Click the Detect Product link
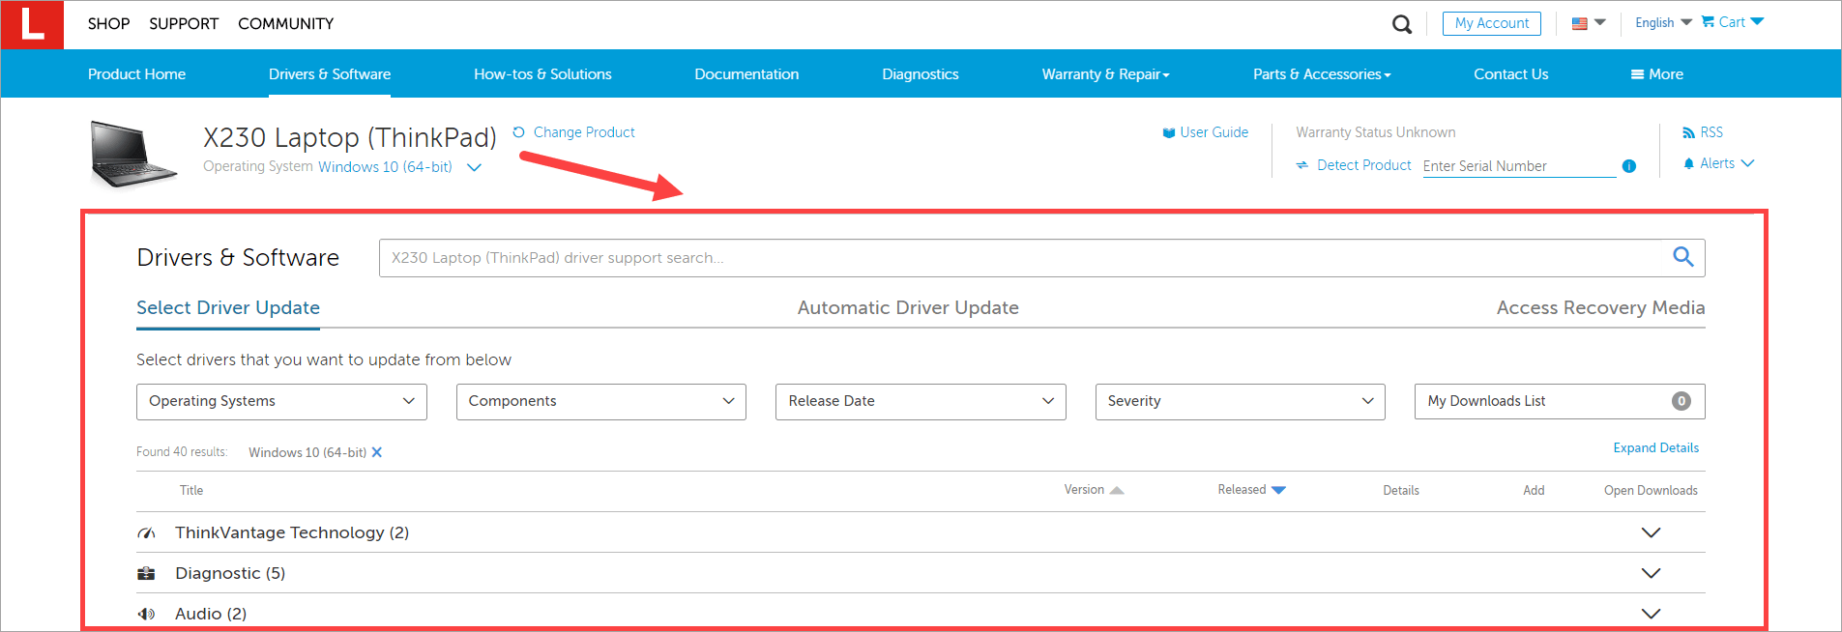This screenshot has width=1842, height=632. click(1363, 165)
